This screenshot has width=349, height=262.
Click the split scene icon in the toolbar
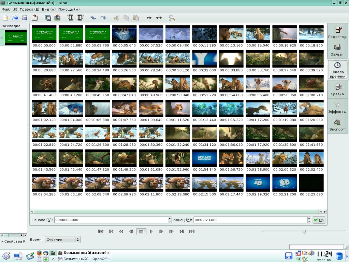149,18
